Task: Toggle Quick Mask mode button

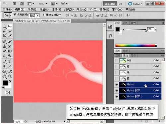Action: point(7,92)
